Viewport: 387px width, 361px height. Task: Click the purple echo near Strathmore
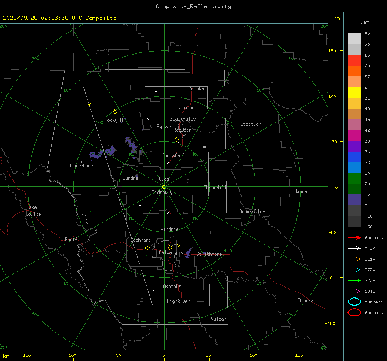189,252
